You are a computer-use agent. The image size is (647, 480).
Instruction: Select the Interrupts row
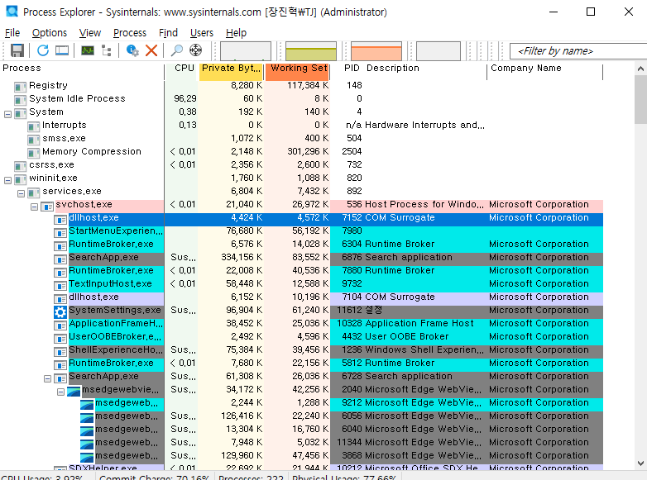(x=301, y=125)
